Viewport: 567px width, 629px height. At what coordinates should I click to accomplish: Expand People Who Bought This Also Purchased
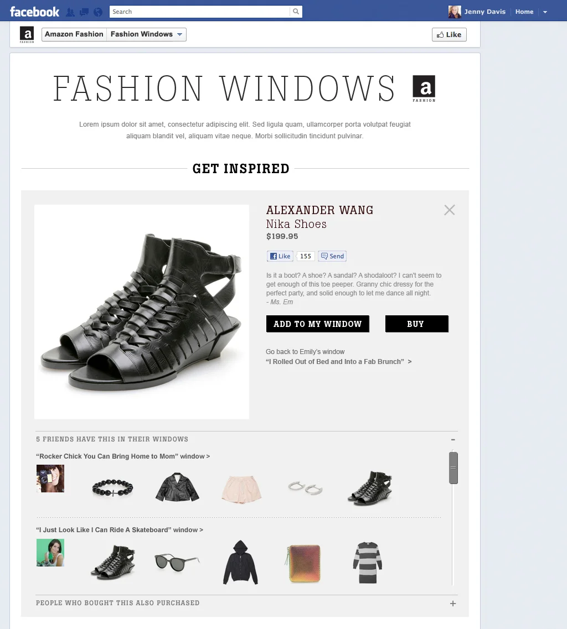coord(453,604)
